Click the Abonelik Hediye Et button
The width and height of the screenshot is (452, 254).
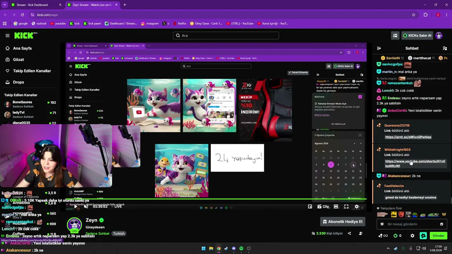[343, 222]
